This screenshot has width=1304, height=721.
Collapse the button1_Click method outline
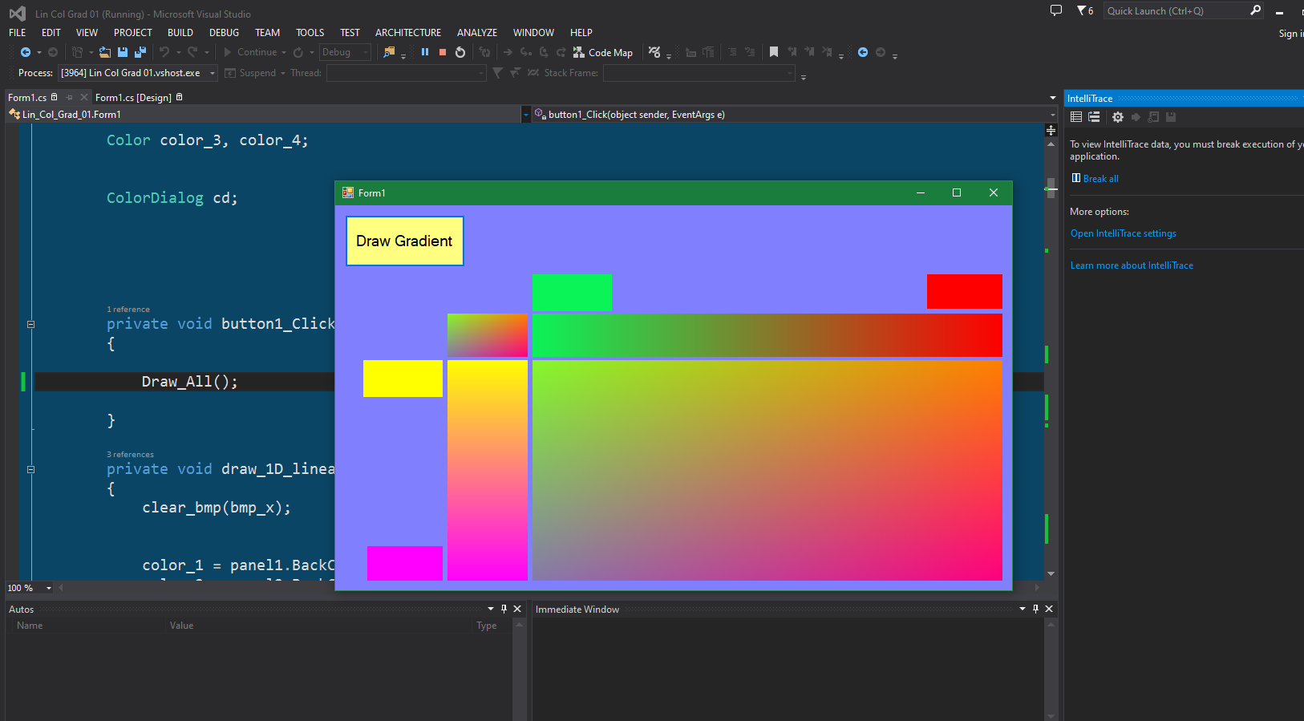[30, 325]
